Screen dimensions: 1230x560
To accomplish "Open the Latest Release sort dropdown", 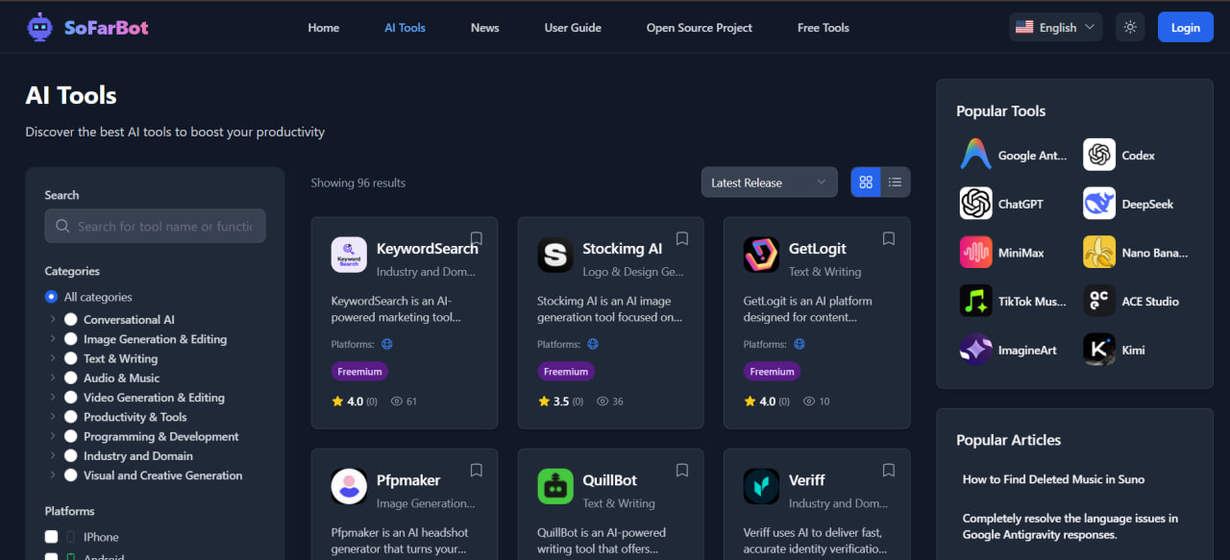I will coord(769,183).
